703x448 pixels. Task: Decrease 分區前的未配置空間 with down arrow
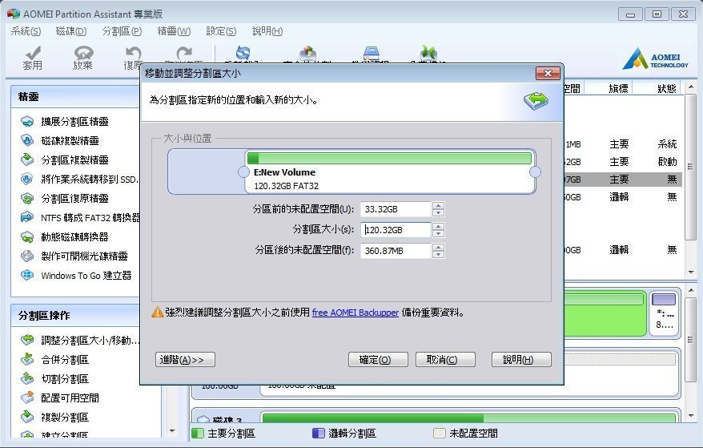pyautogui.click(x=439, y=212)
